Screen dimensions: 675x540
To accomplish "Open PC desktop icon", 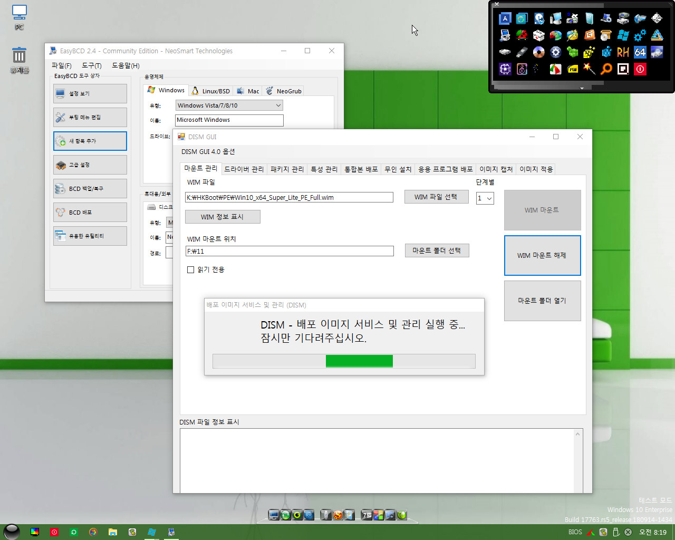I will [x=19, y=17].
